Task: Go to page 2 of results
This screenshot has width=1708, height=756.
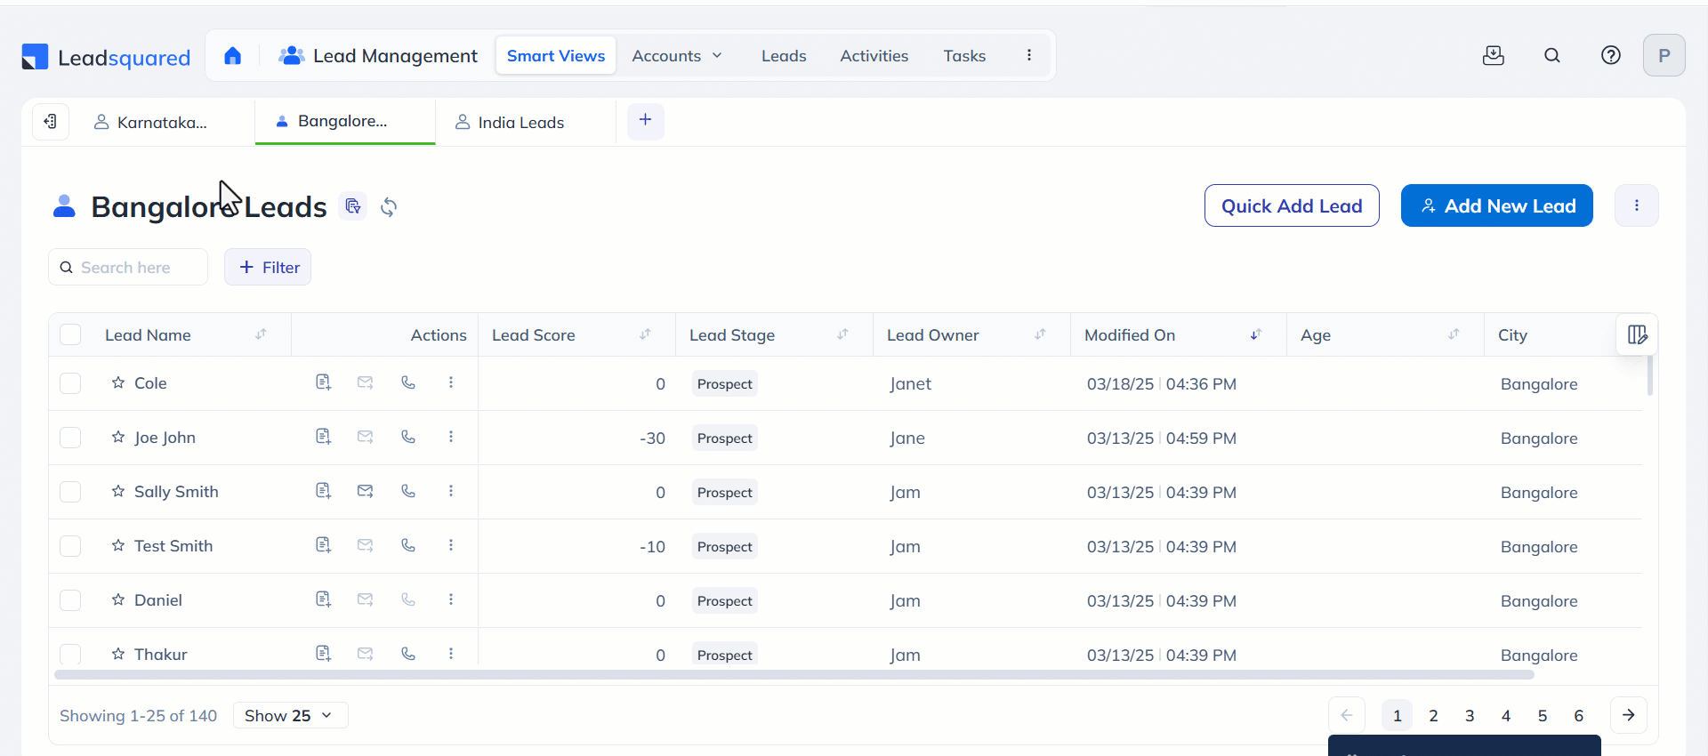Action: point(1433,715)
